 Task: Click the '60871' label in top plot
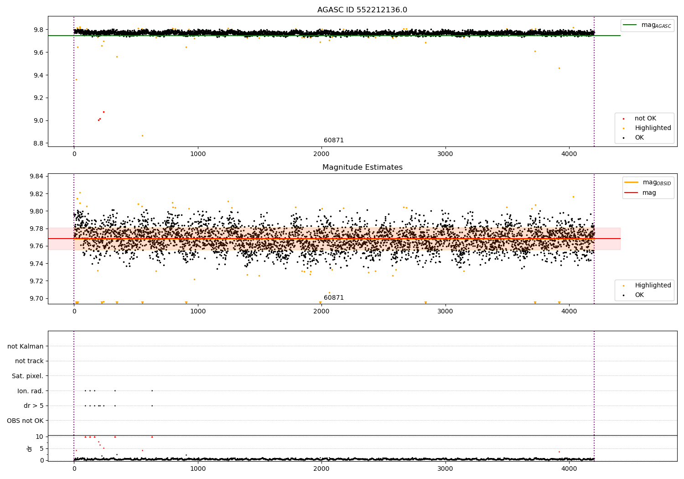(334, 141)
